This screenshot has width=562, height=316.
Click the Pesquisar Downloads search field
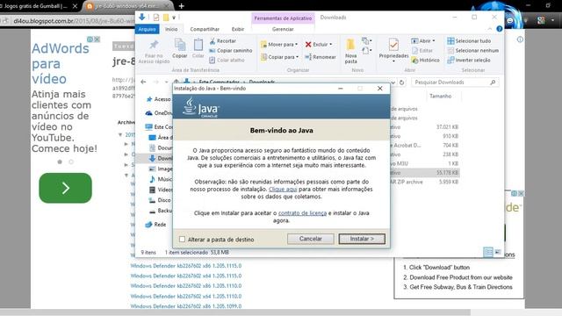[x=455, y=83]
